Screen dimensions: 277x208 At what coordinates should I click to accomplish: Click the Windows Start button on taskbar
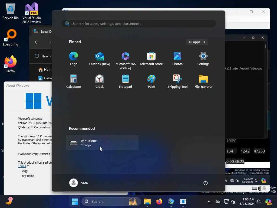pyautogui.click(x=75, y=201)
